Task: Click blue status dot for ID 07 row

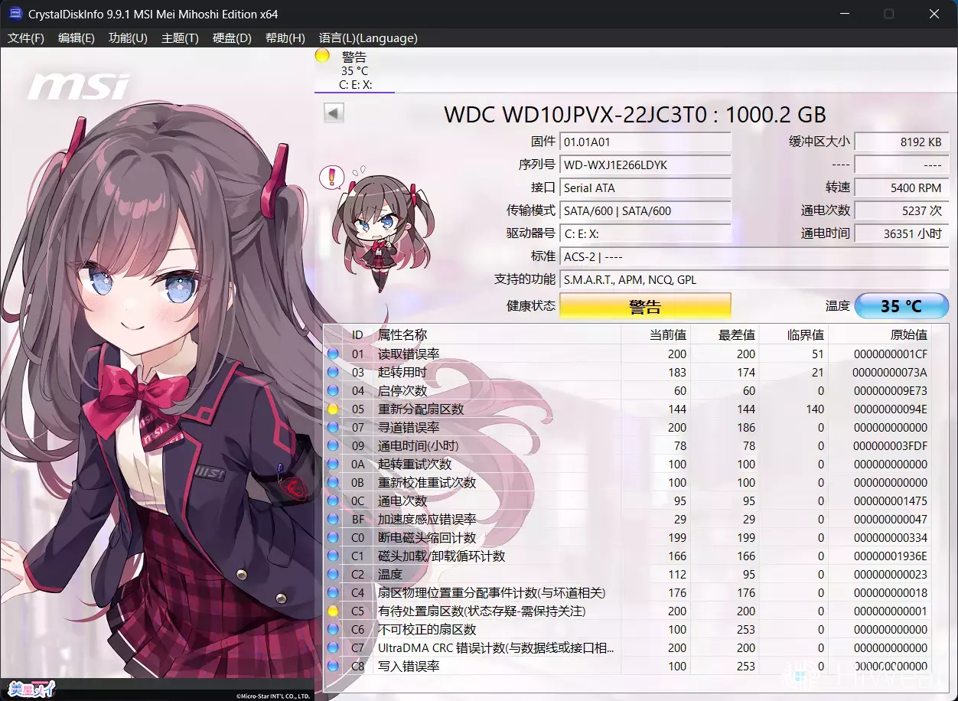Action: coord(333,427)
